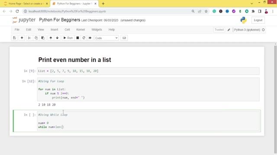
Task: Click the output text 2 10 18 20
Action: pyautogui.click(x=47, y=105)
